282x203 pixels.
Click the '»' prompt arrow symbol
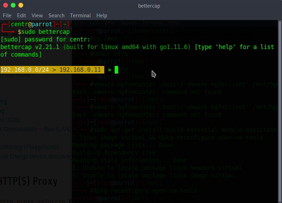[109, 70]
